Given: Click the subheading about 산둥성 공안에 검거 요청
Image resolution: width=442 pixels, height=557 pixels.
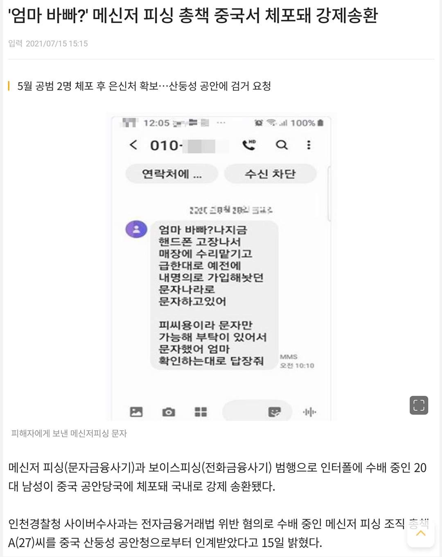Looking at the screenshot, I should pyautogui.click(x=144, y=86).
